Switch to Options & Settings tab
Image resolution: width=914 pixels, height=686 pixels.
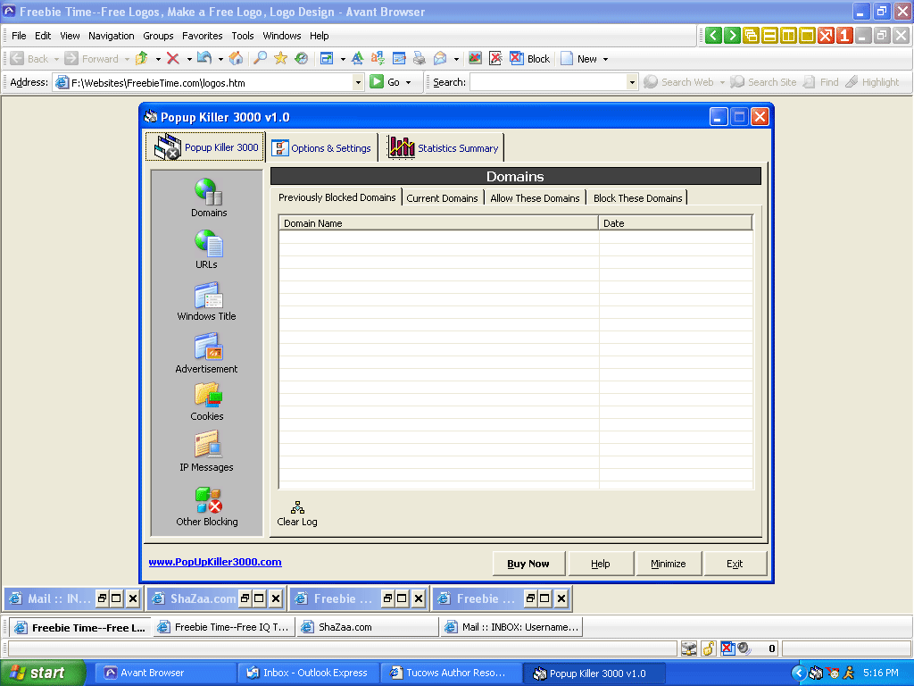322,148
